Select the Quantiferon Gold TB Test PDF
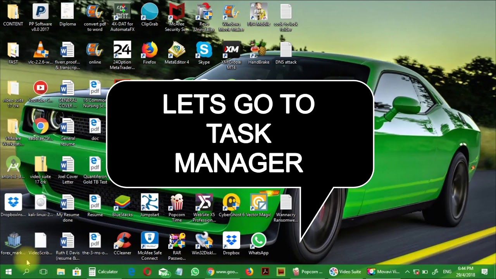This screenshot has height=279, width=496. pyautogui.click(x=95, y=170)
